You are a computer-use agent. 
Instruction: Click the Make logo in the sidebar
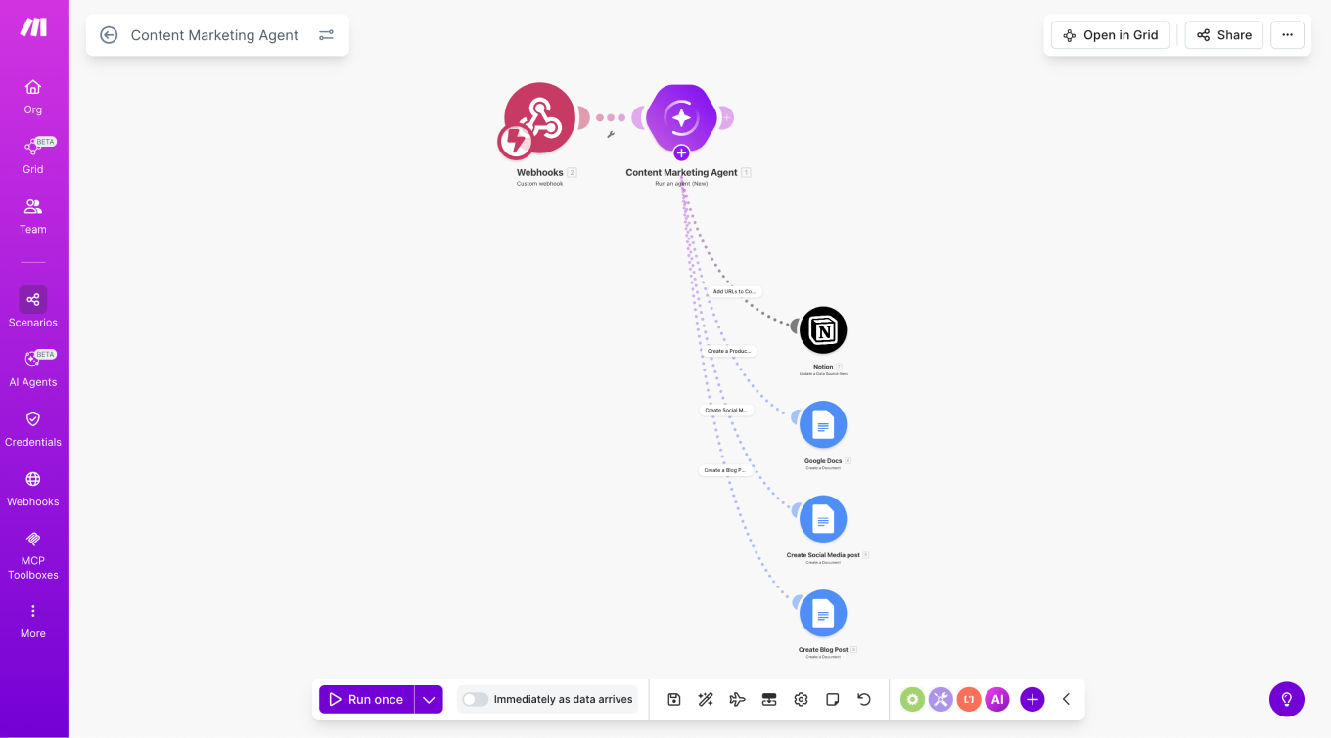click(x=33, y=27)
